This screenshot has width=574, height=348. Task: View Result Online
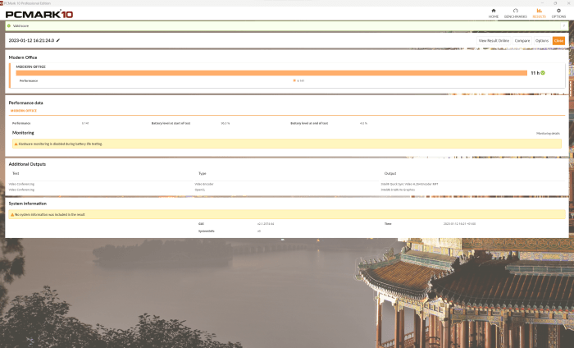pyautogui.click(x=494, y=41)
